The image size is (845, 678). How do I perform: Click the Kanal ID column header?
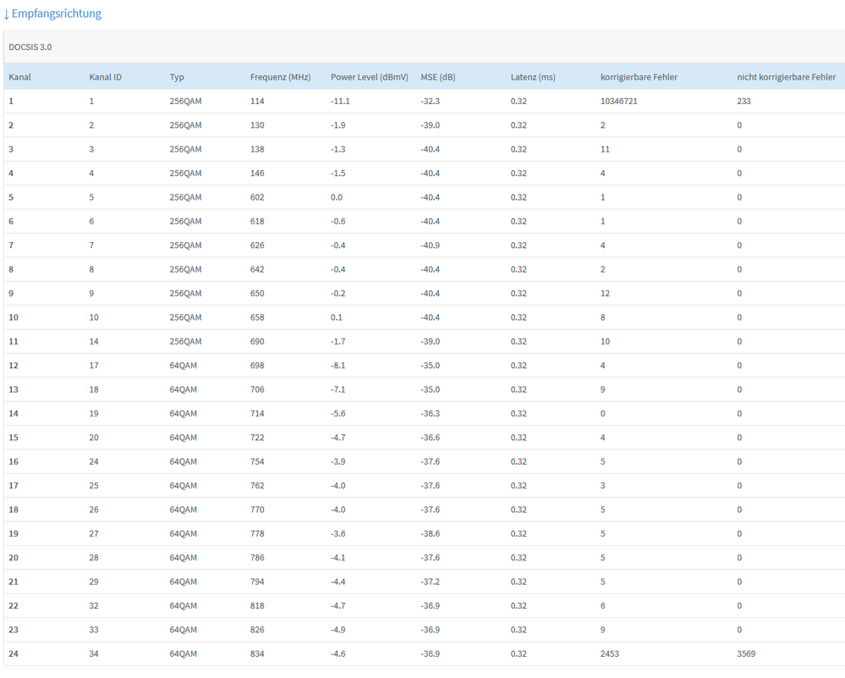click(x=106, y=77)
